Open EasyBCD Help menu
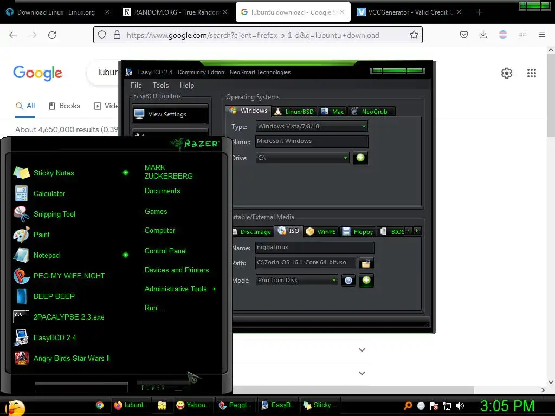Screen dimensions: 555x416 187,85
